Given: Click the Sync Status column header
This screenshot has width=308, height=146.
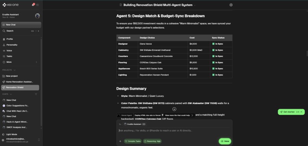Looking at the screenshot, I should tap(221, 38).
